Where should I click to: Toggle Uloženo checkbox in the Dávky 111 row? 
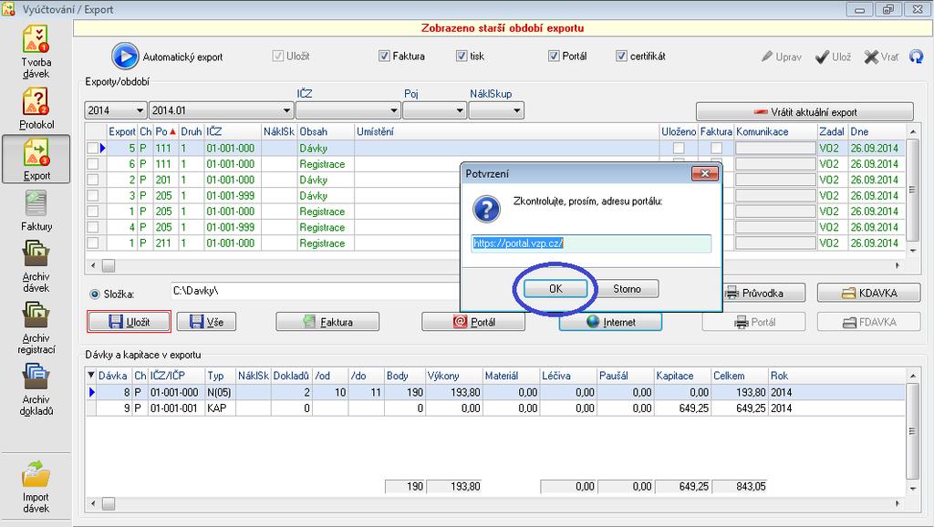679,148
